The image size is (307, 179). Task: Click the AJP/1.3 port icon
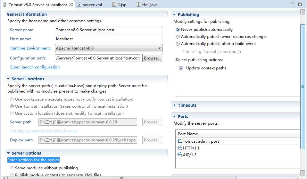(x=179, y=155)
